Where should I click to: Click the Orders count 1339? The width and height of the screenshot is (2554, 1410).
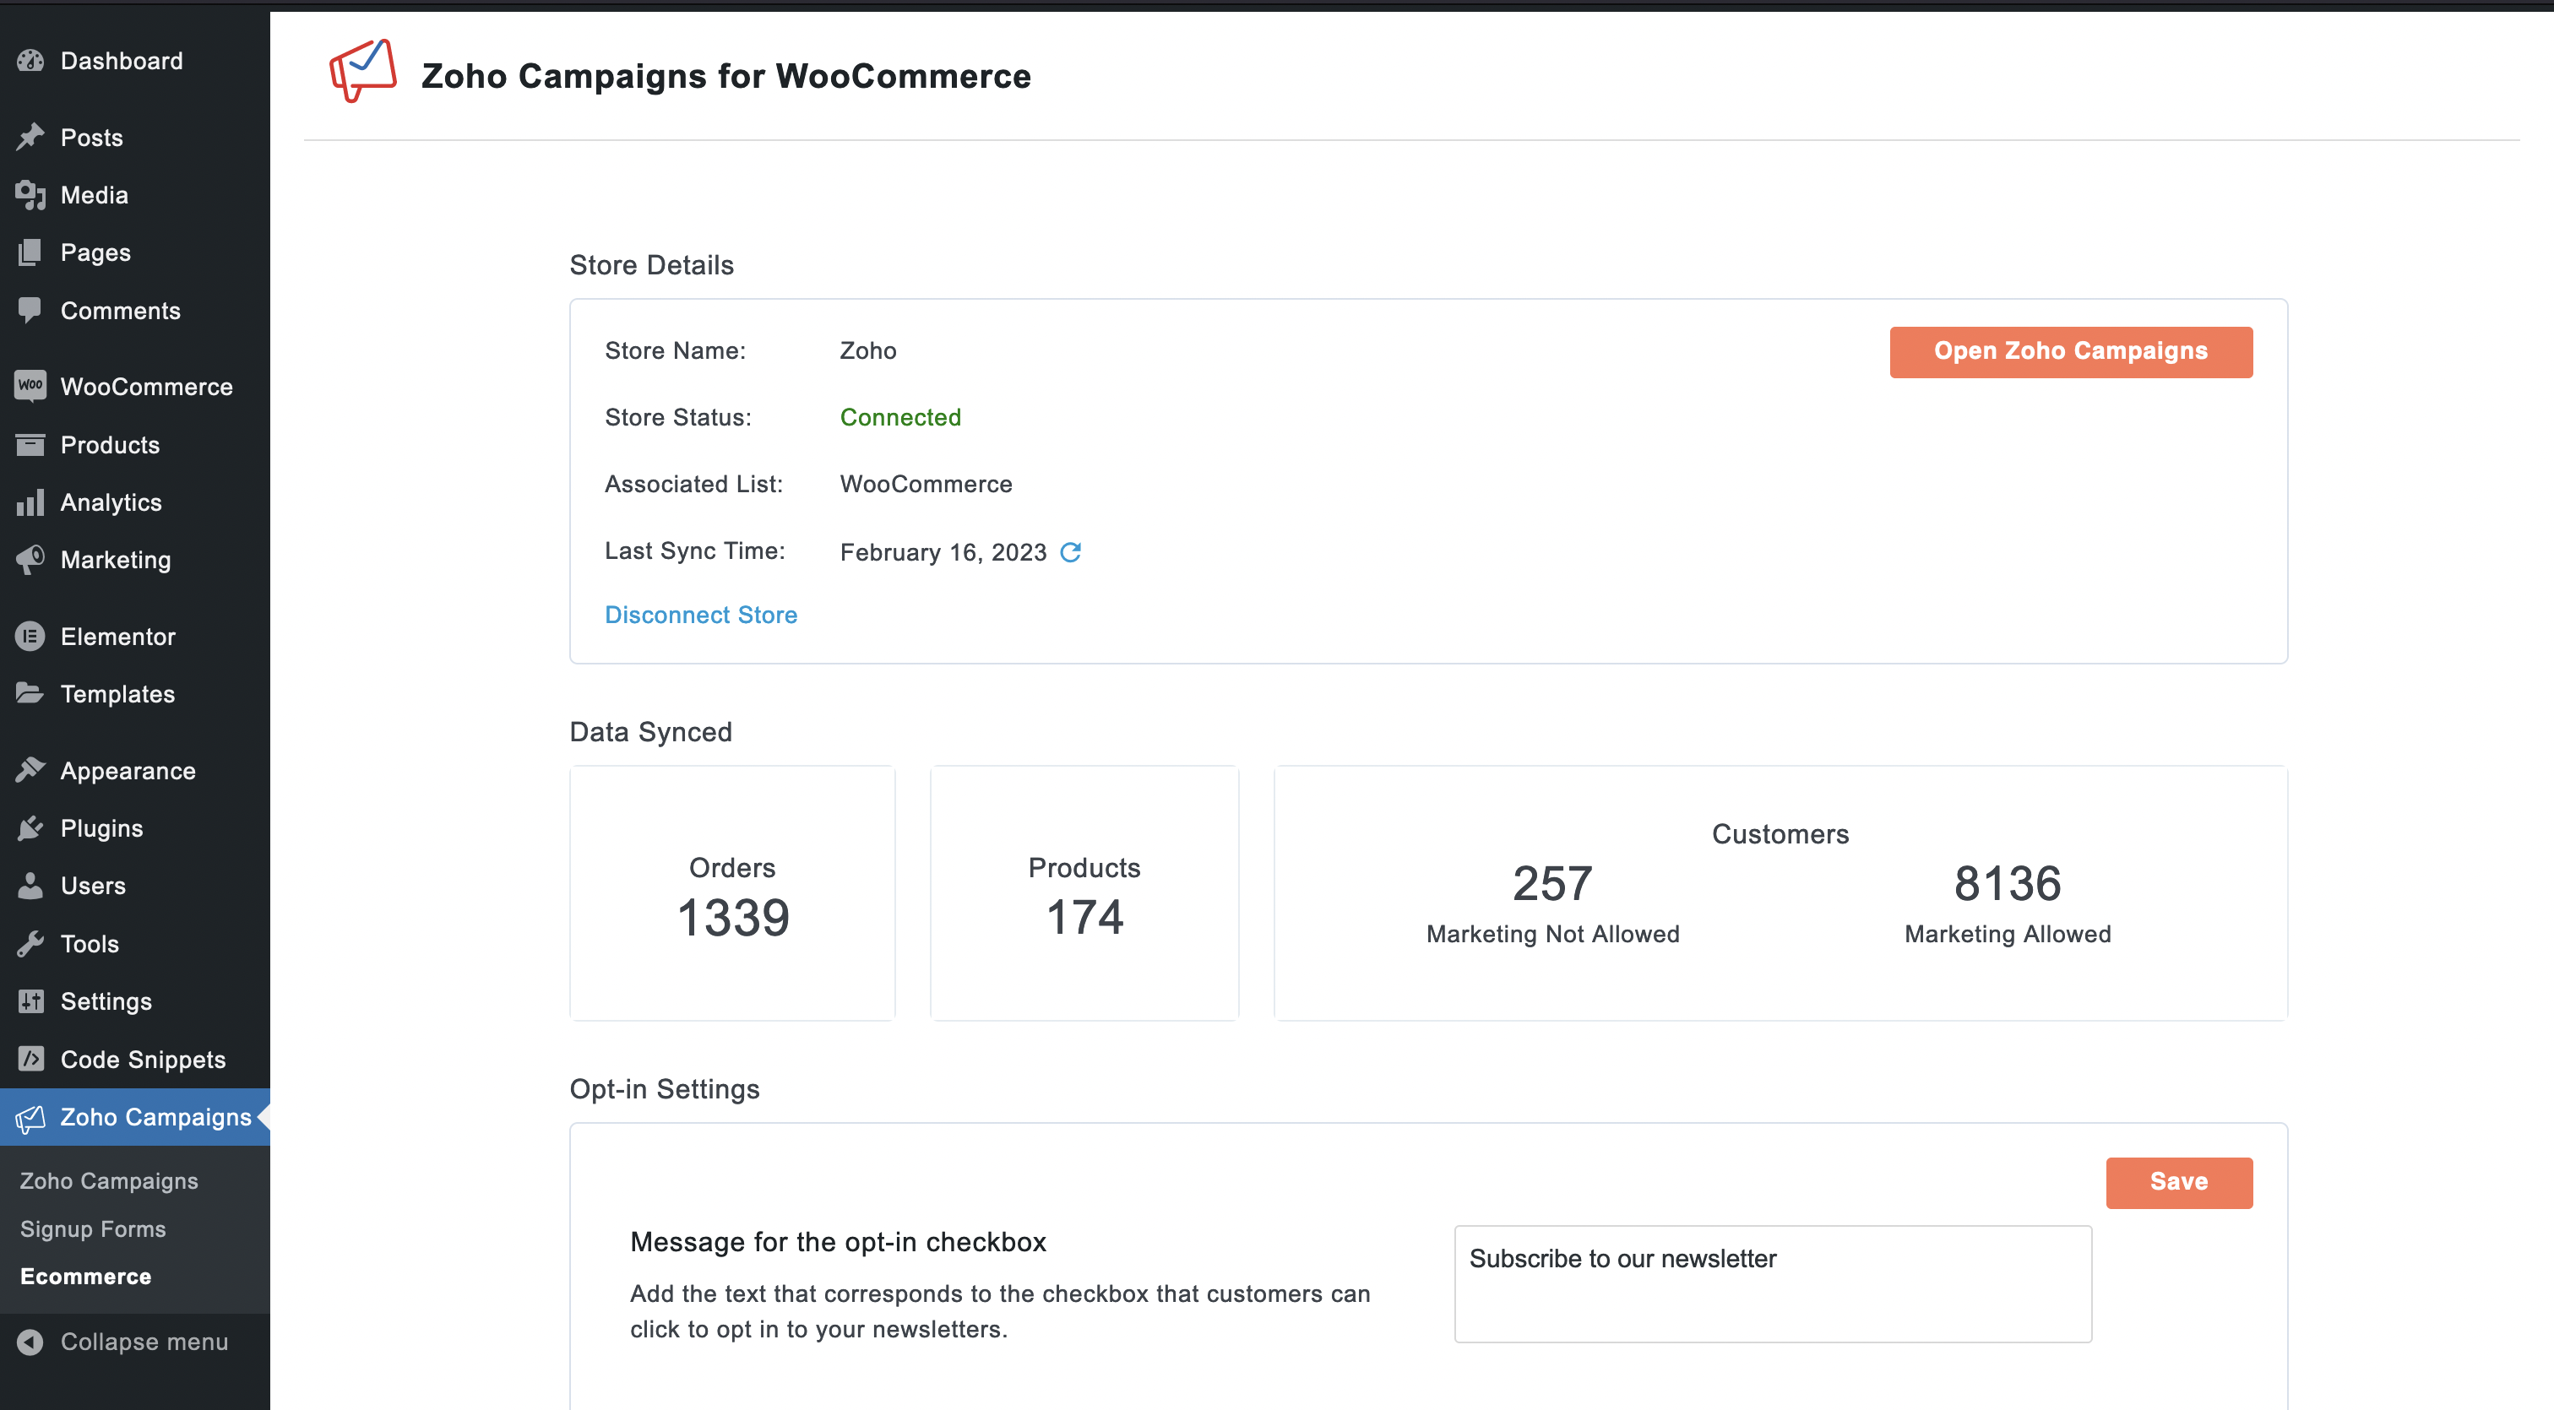click(733, 918)
